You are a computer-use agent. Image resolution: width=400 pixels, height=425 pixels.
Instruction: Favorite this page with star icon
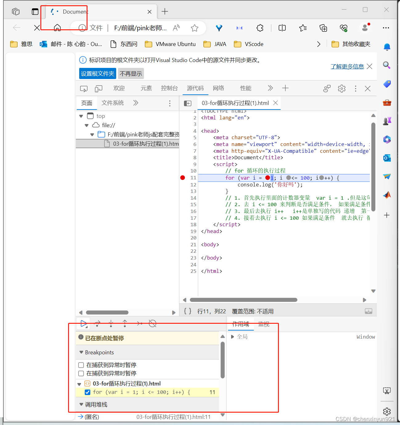point(194,28)
